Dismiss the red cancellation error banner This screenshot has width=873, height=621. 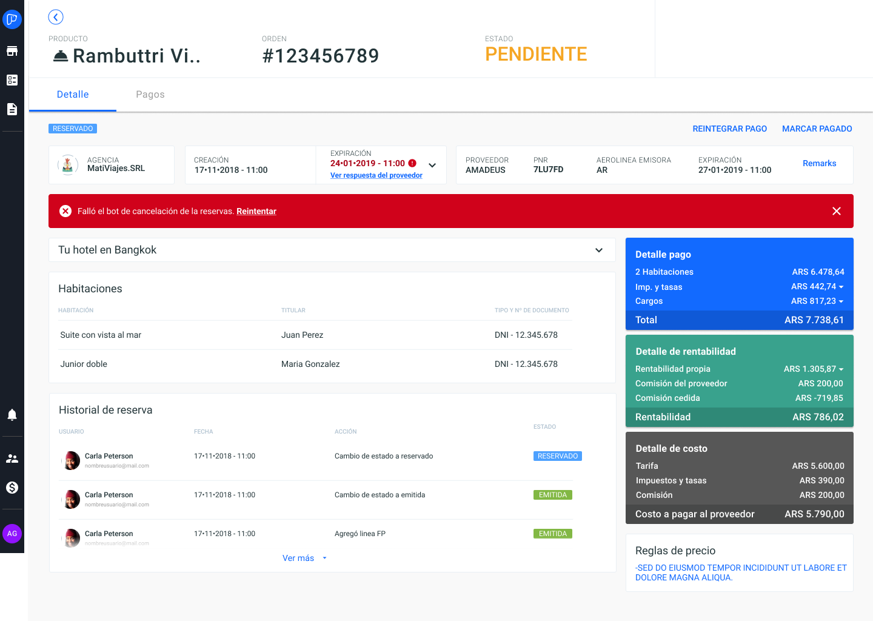click(836, 211)
